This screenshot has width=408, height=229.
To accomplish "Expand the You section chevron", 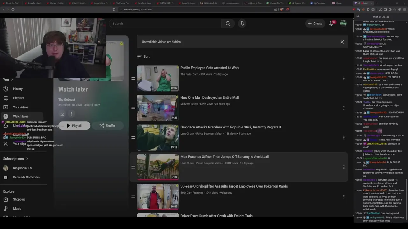I will [x=12, y=80].
